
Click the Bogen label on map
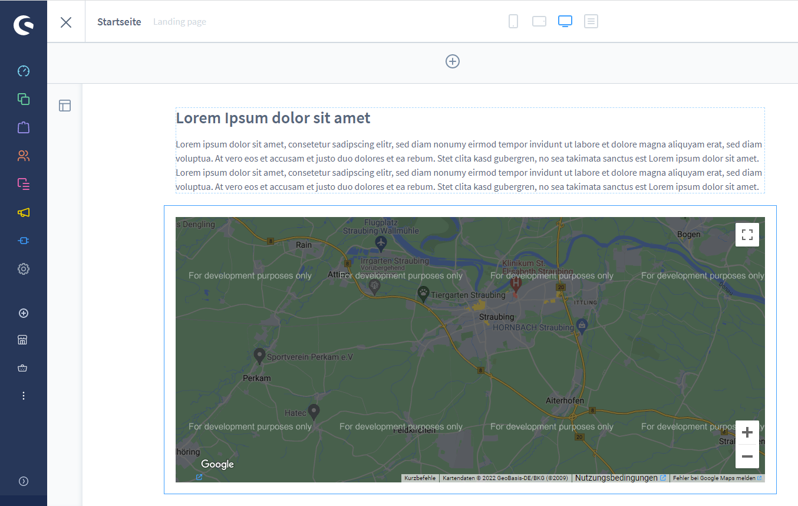[x=689, y=234]
